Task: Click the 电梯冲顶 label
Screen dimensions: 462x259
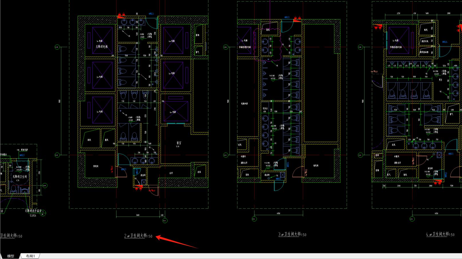Action: pos(244,103)
